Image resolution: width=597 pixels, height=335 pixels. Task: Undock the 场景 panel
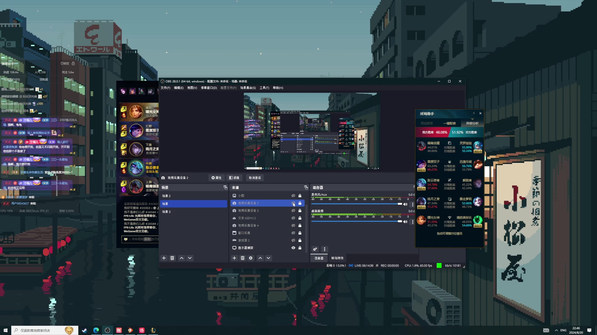pyautogui.click(x=225, y=187)
